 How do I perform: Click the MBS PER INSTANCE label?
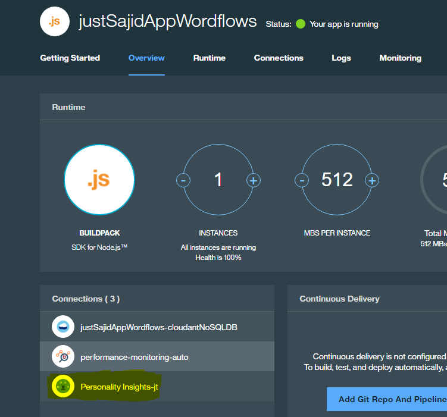pos(337,233)
